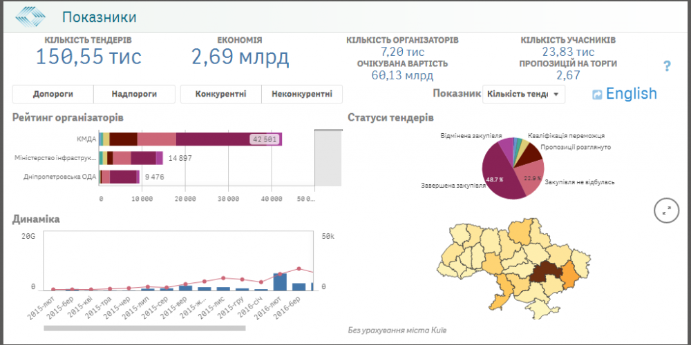Toggle the Надпороги filter
This screenshot has width=691, height=345.
(x=133, y=95)
